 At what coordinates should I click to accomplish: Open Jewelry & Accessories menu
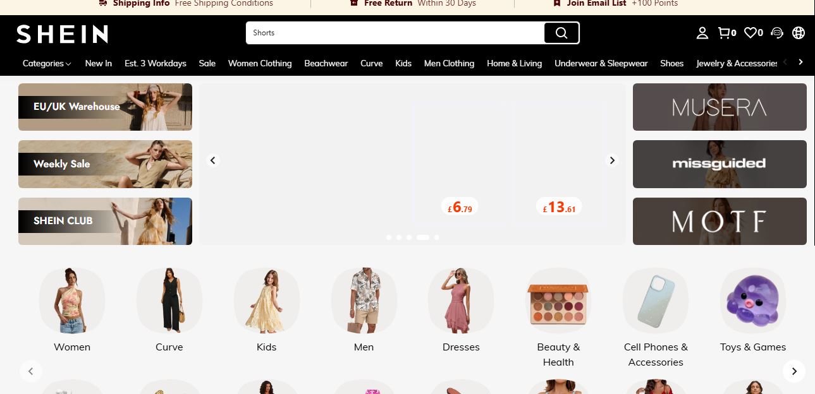[x=737, y=63]
